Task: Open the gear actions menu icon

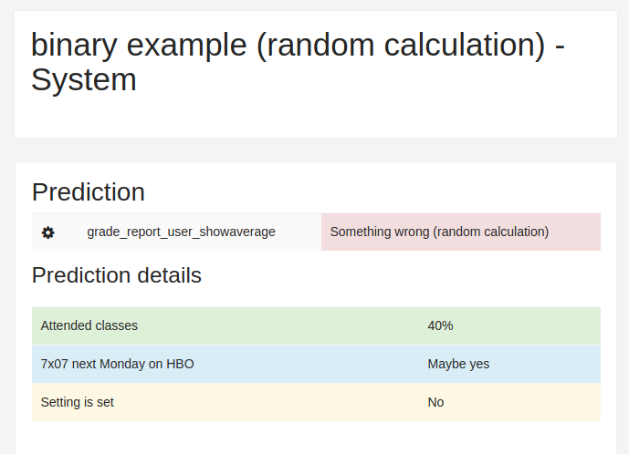Action: (48, 232)
